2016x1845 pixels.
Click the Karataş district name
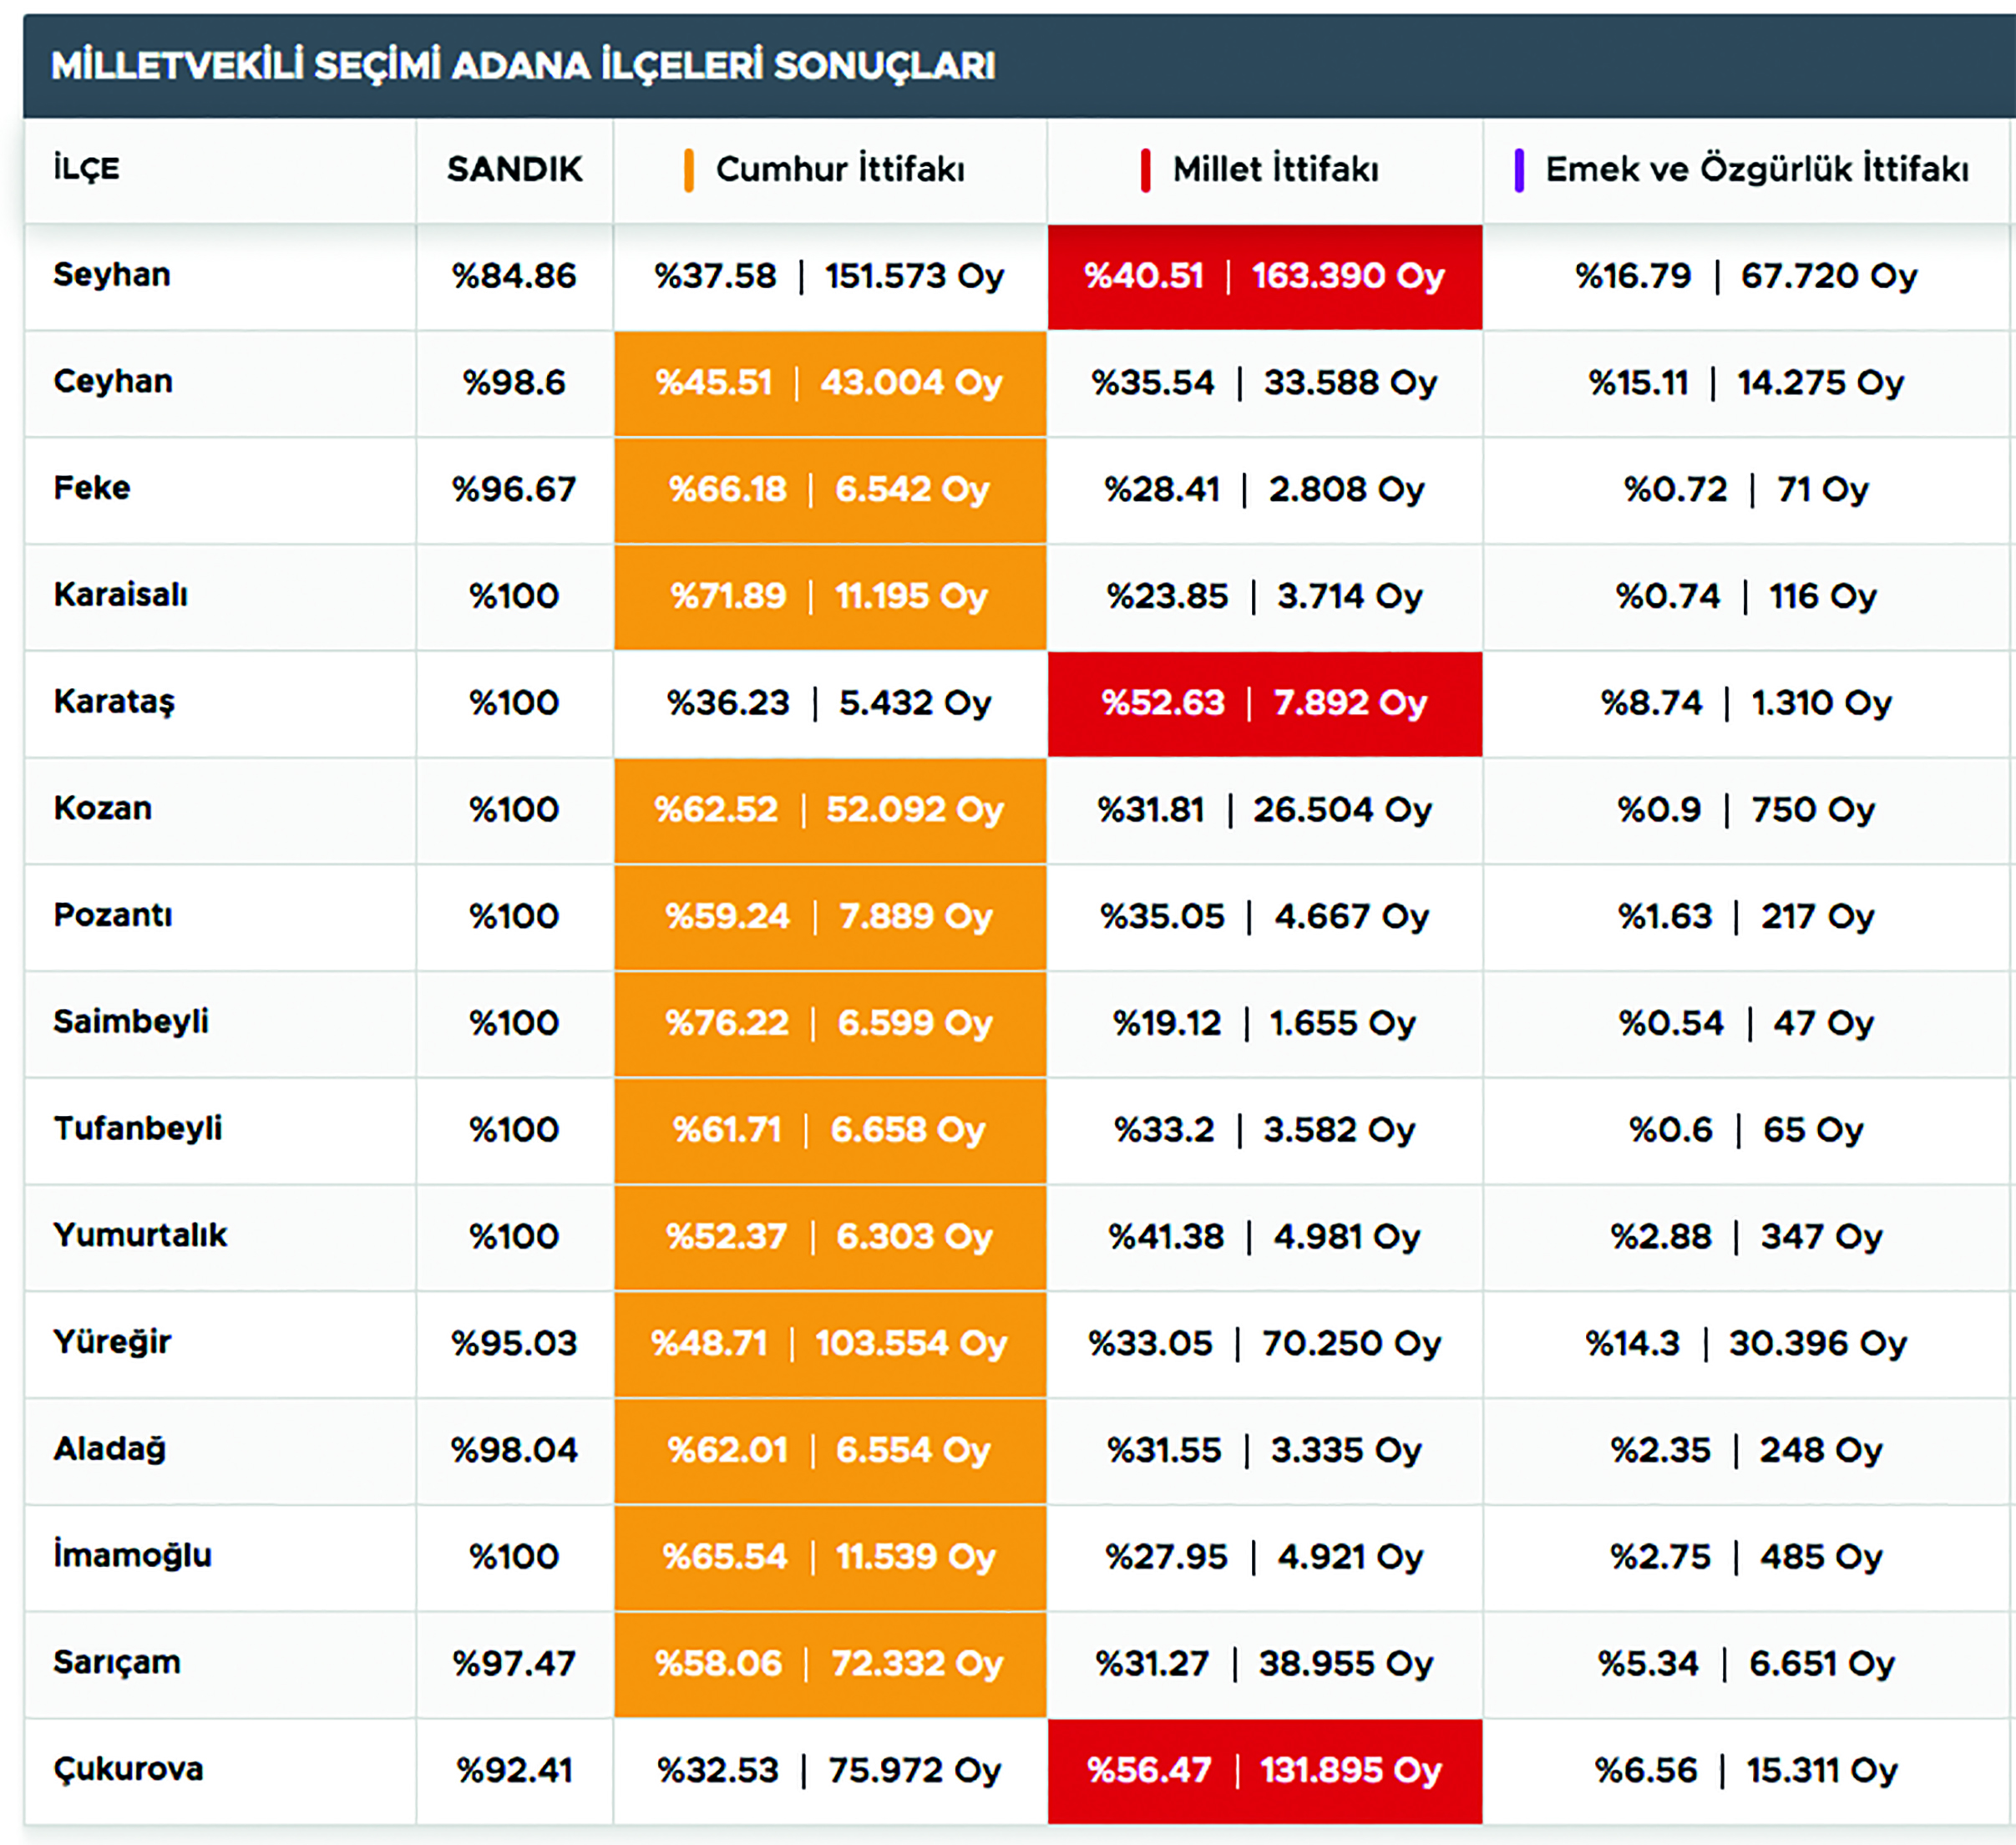pos(114,702)
